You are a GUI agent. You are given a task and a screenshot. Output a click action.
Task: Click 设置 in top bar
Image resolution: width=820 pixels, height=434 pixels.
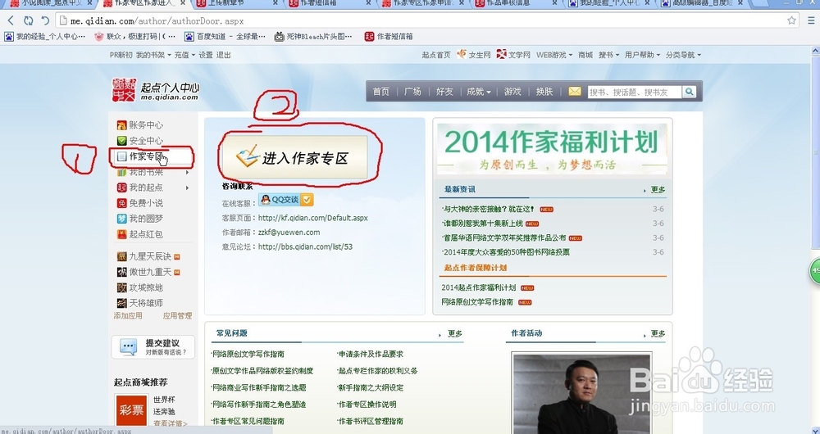pyautogui.click(x=206, y=55)
